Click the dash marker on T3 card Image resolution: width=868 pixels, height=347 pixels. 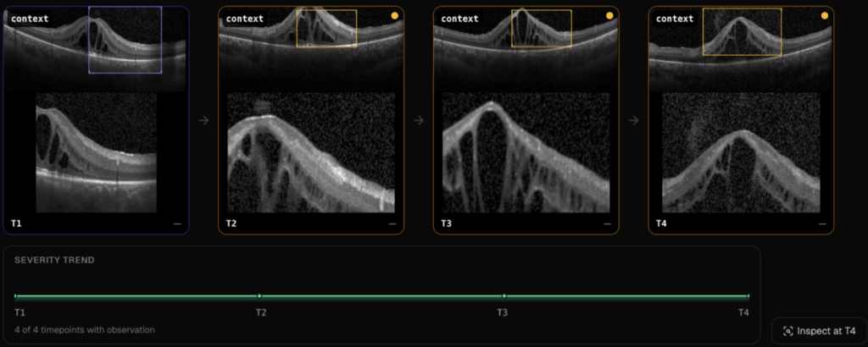coord(607,223)
